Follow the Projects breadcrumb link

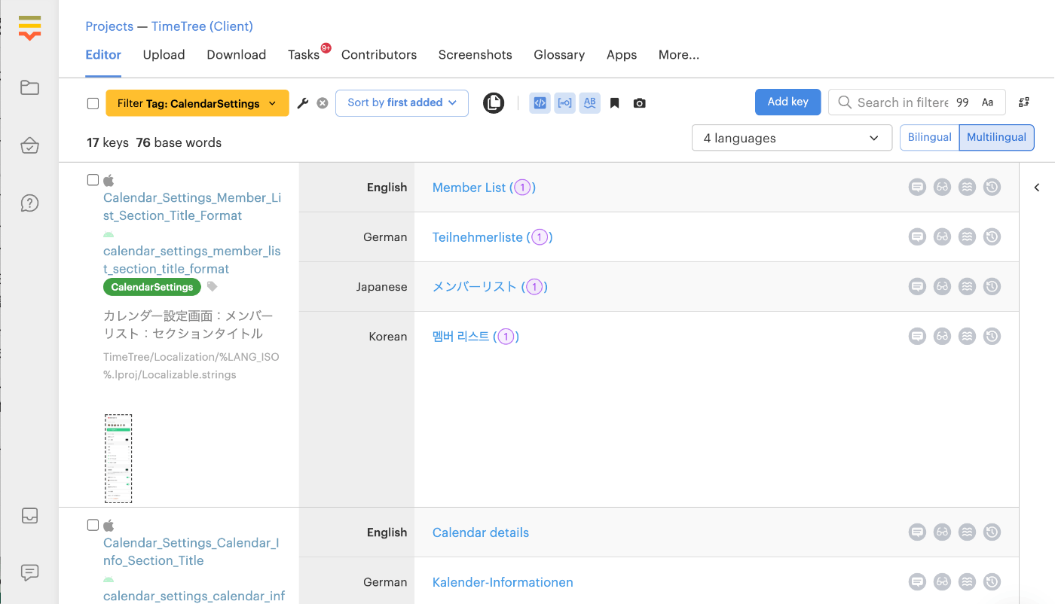click(x=109, y=26)
